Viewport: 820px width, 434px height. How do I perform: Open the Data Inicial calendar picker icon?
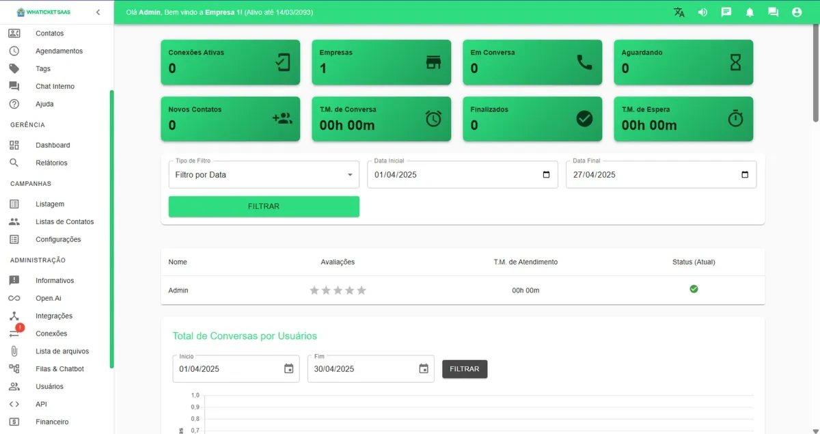point(546,174)
